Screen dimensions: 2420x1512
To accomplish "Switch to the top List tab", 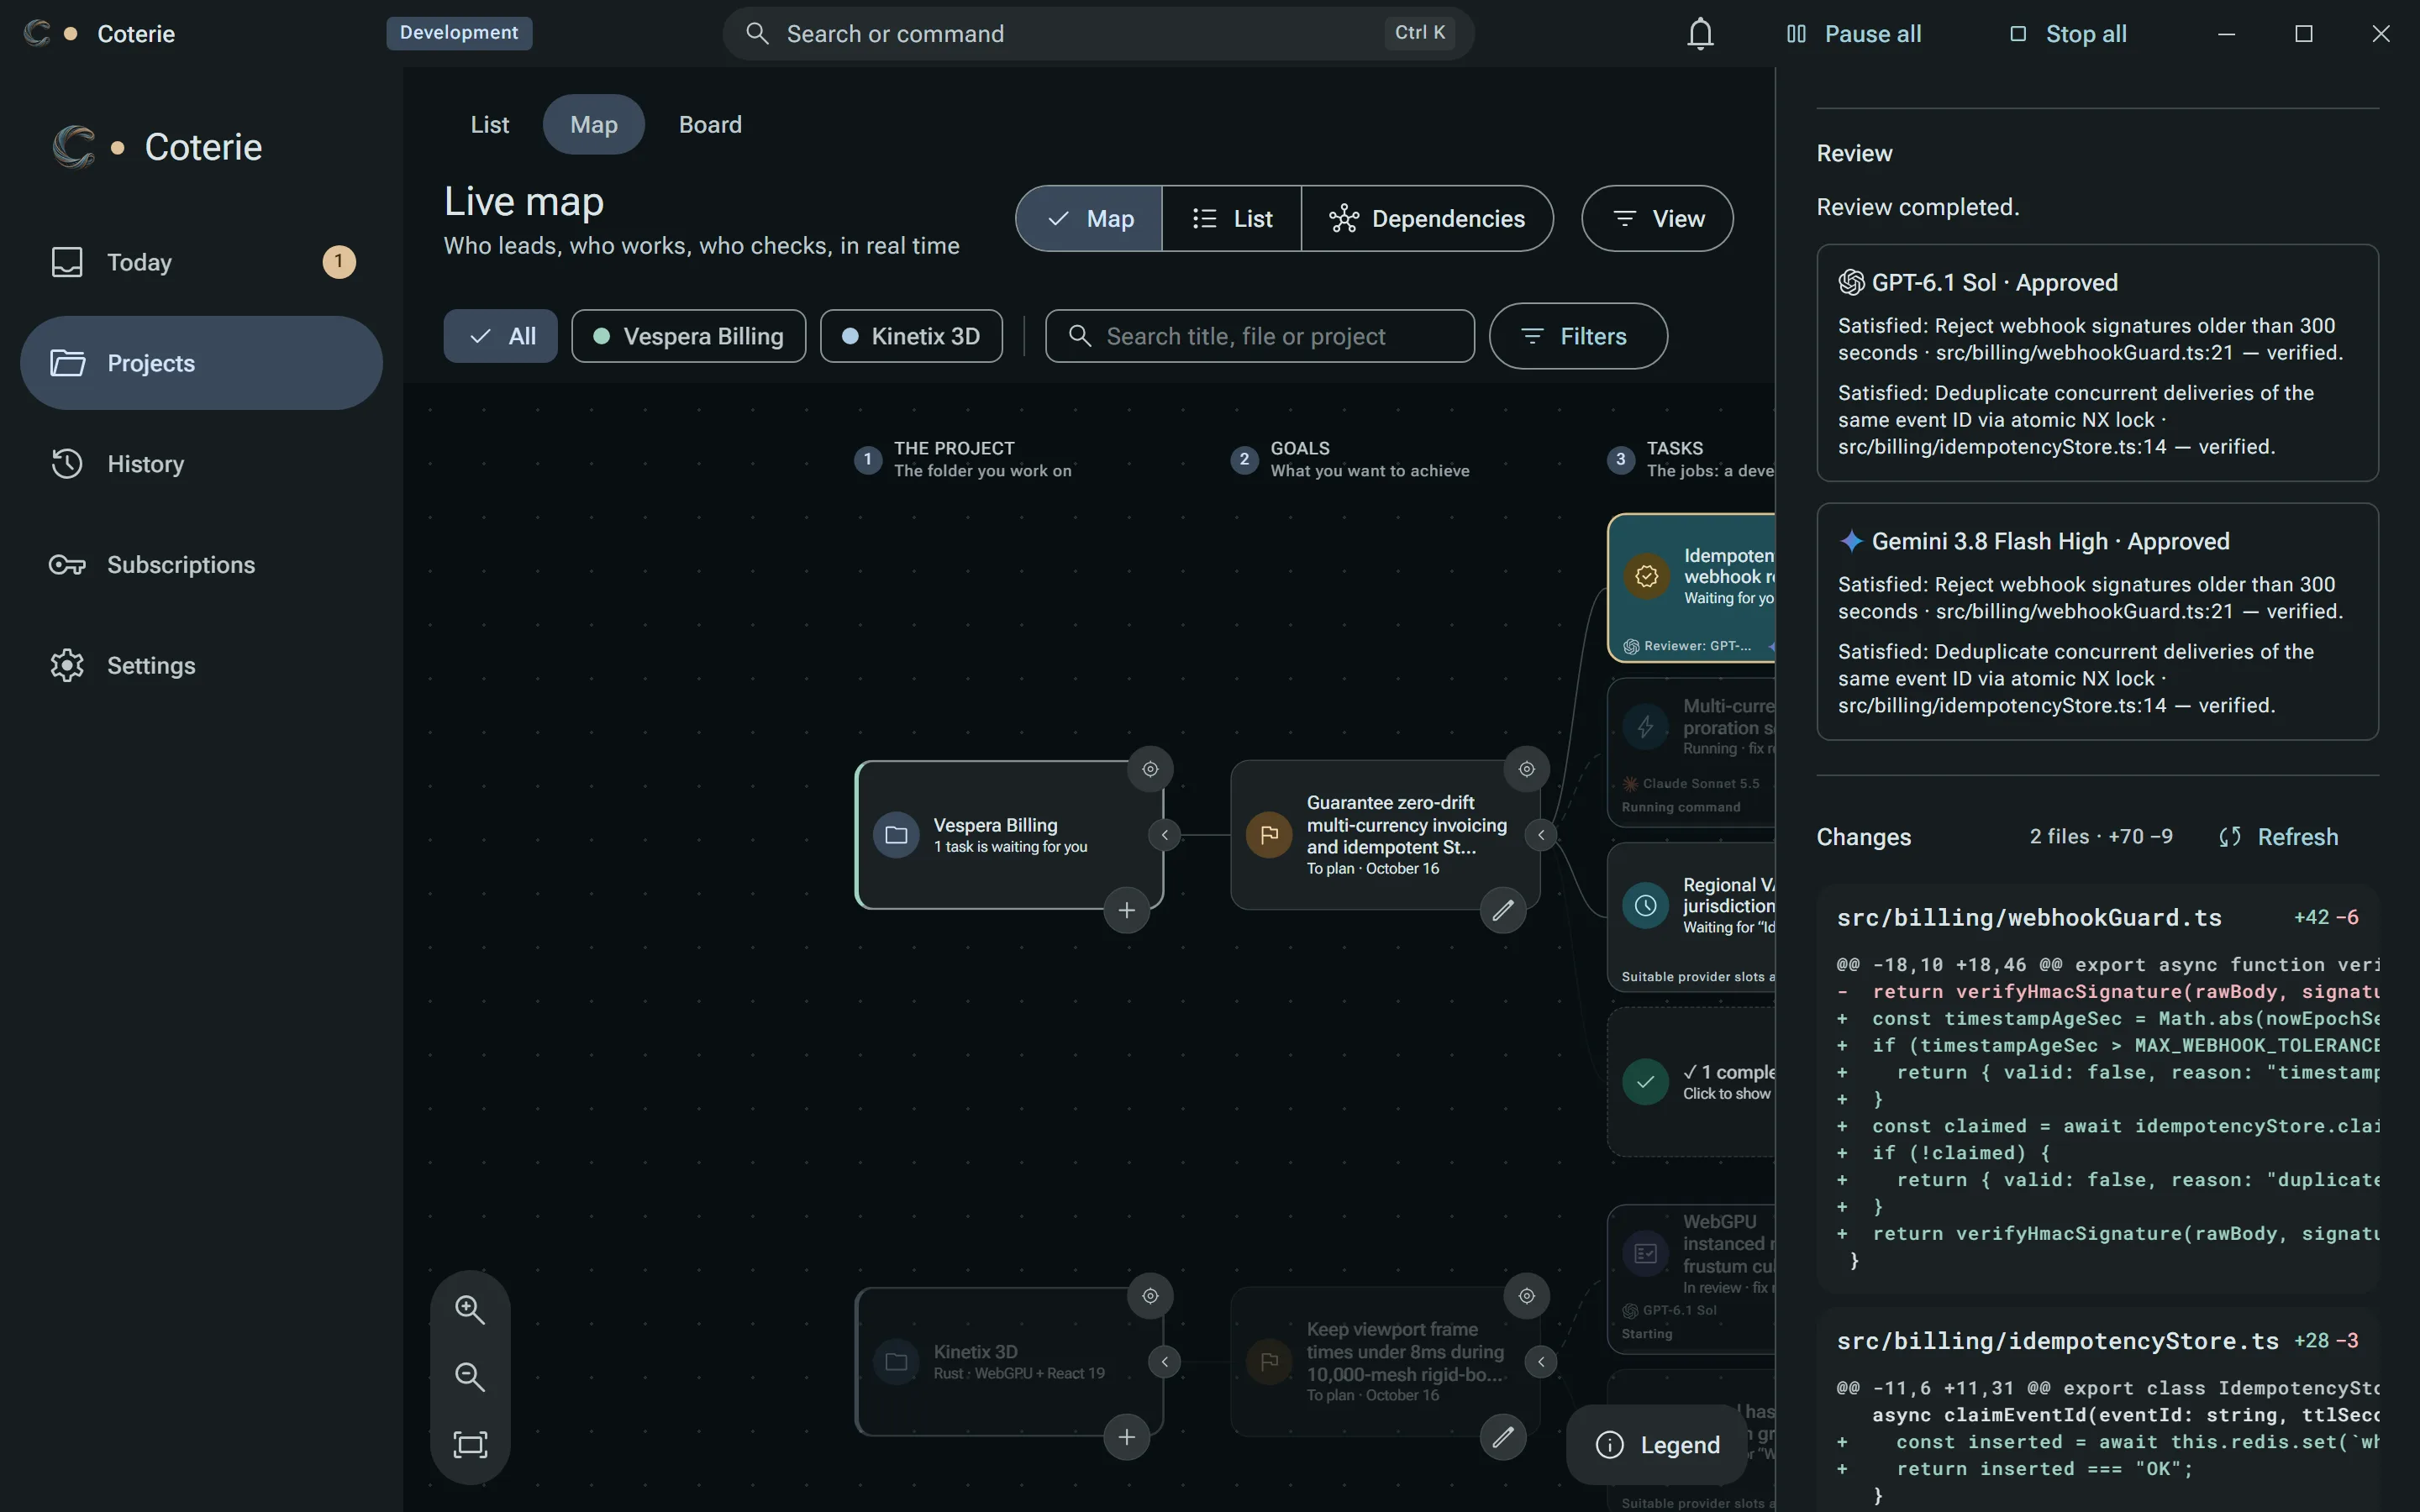I will pyautogui.click(x=490, y=124).
